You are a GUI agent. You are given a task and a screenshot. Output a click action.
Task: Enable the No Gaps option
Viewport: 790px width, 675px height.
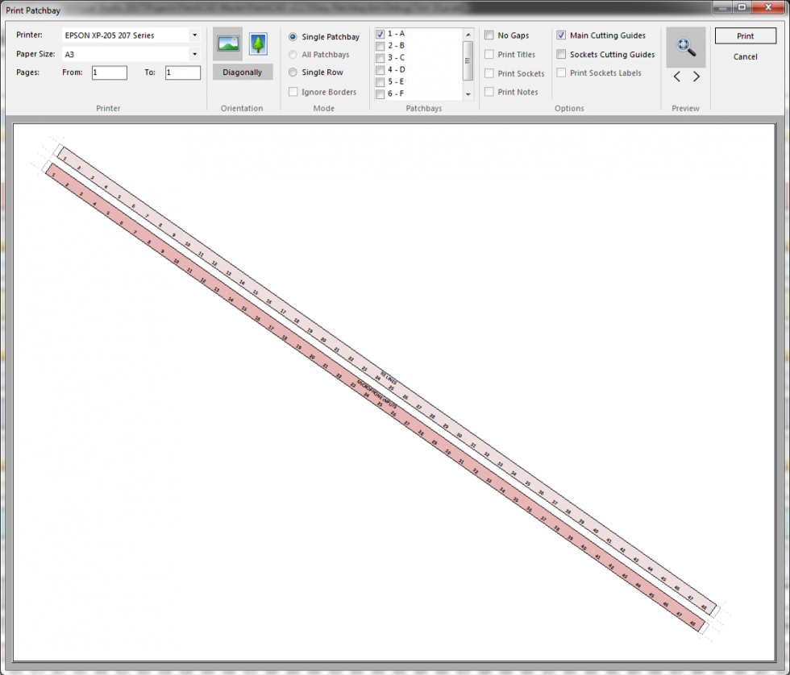(489, 35)
